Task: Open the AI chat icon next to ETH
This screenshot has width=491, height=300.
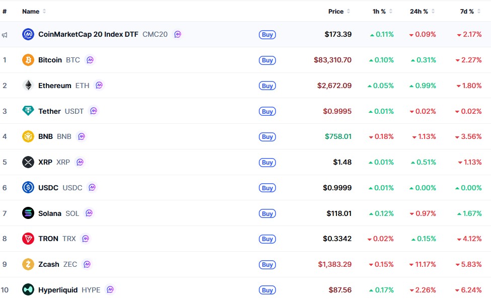Action: pyautogui.click(x=99, y=85)
